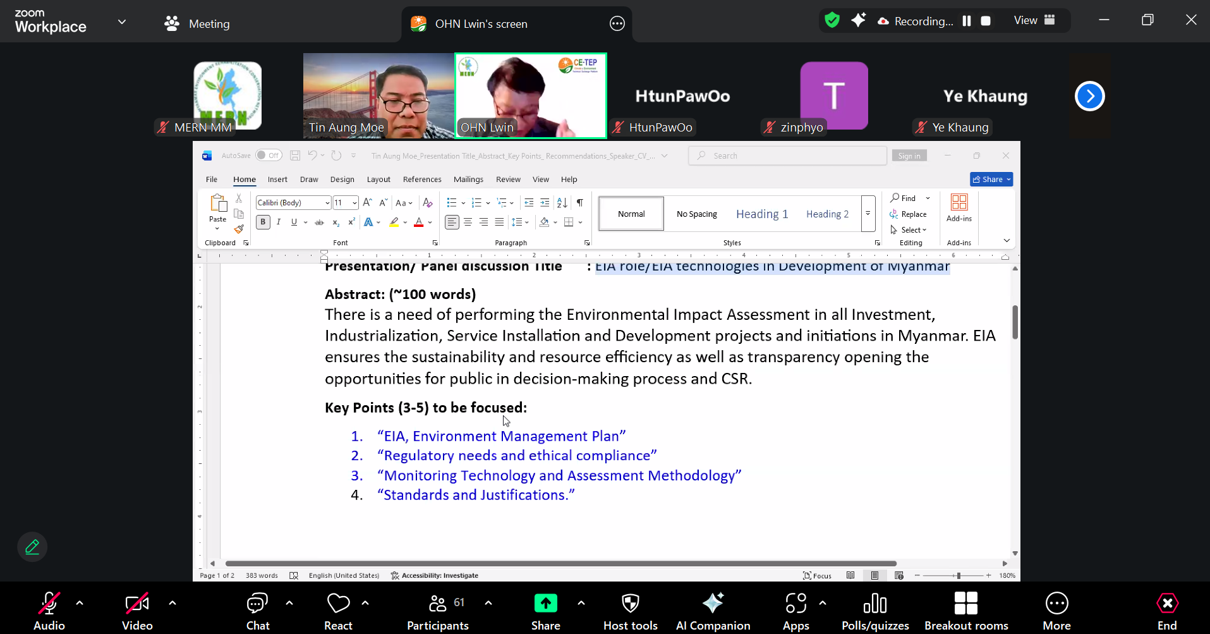Open the Apps panel
This screenshot has width=1210, height=634.
(x=796, y=611)
